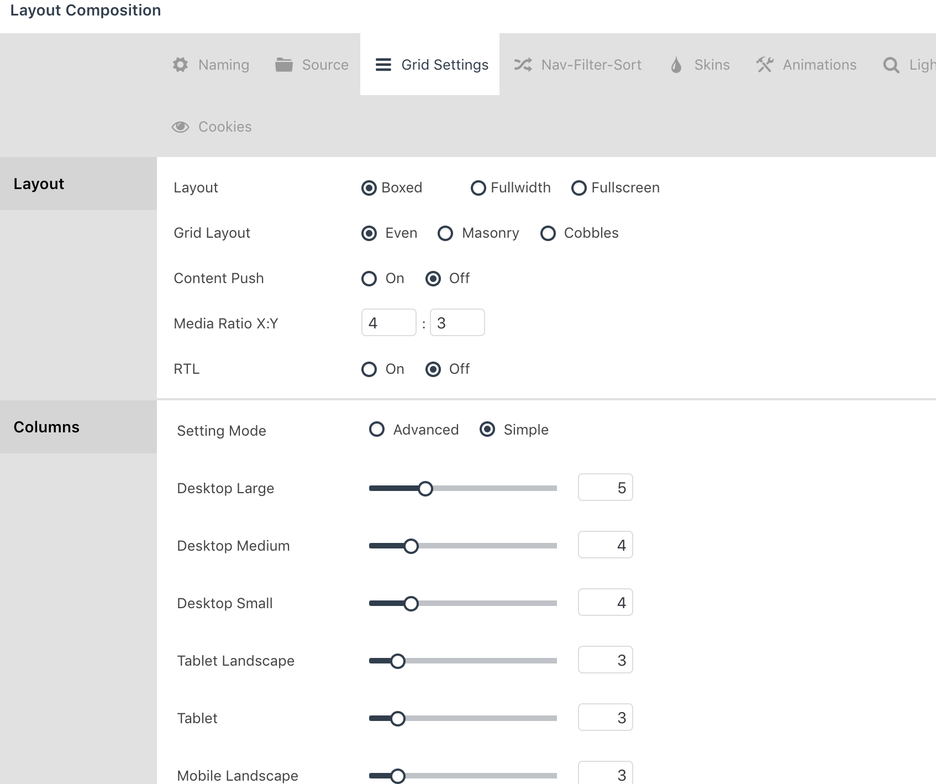
Task: Click the Cookies eye icon
Action: [x=180, y=127]
